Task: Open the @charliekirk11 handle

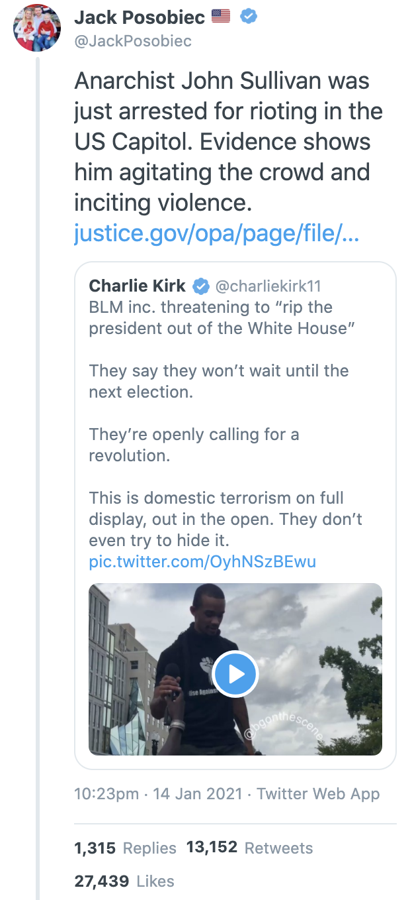Action: pyautogui.click(x=268, y=286)
